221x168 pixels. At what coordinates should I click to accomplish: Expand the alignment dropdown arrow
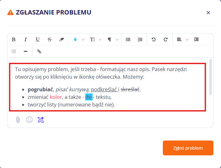pos(187,39)
